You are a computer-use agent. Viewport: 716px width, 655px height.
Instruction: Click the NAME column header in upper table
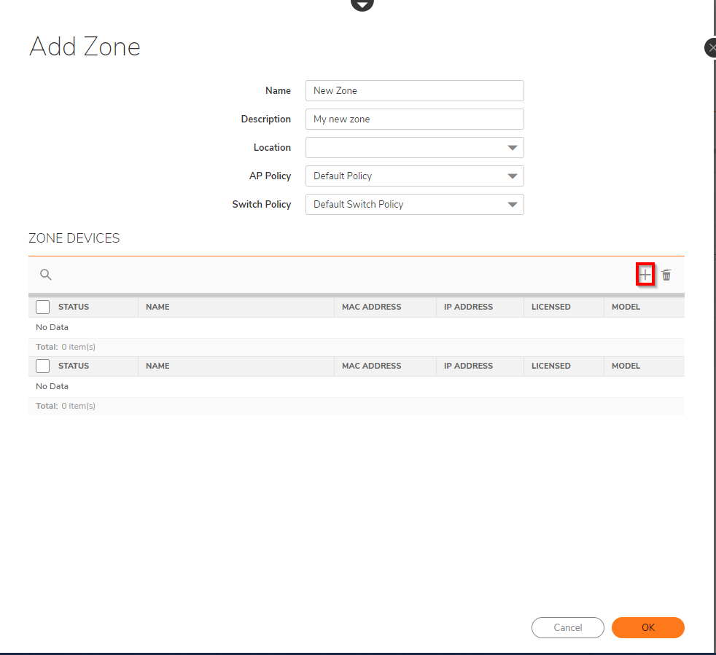point(157,307)
